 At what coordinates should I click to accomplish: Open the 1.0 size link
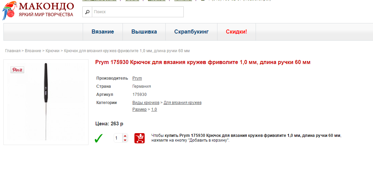coord(154,109)
